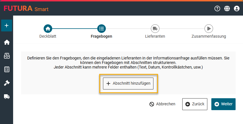The image size is (243, 124).
Task: Jump to the Lieferanten step circle
Action: click(x=155, y=28)
